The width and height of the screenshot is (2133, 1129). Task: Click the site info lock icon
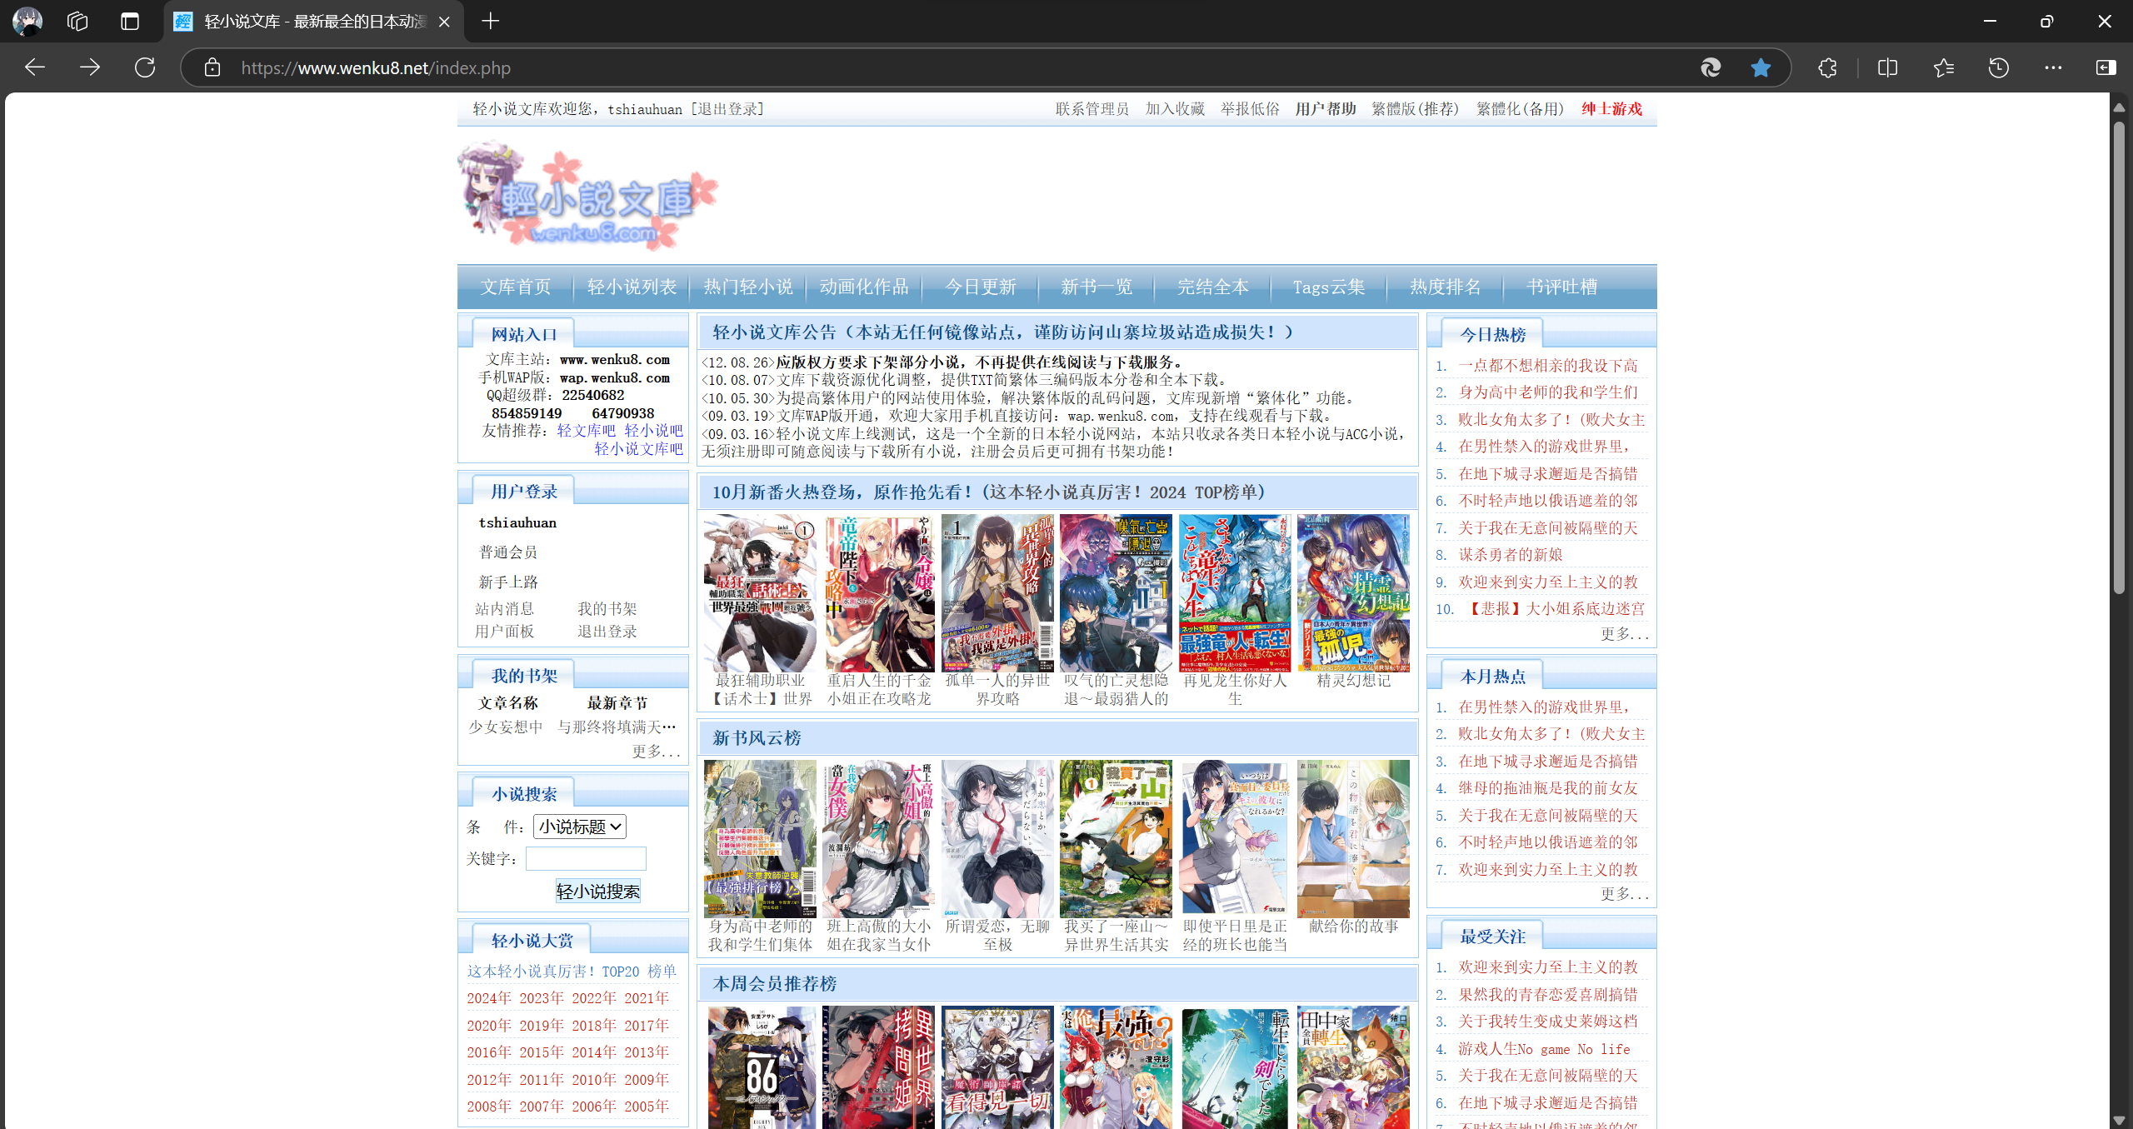[212, 67]
